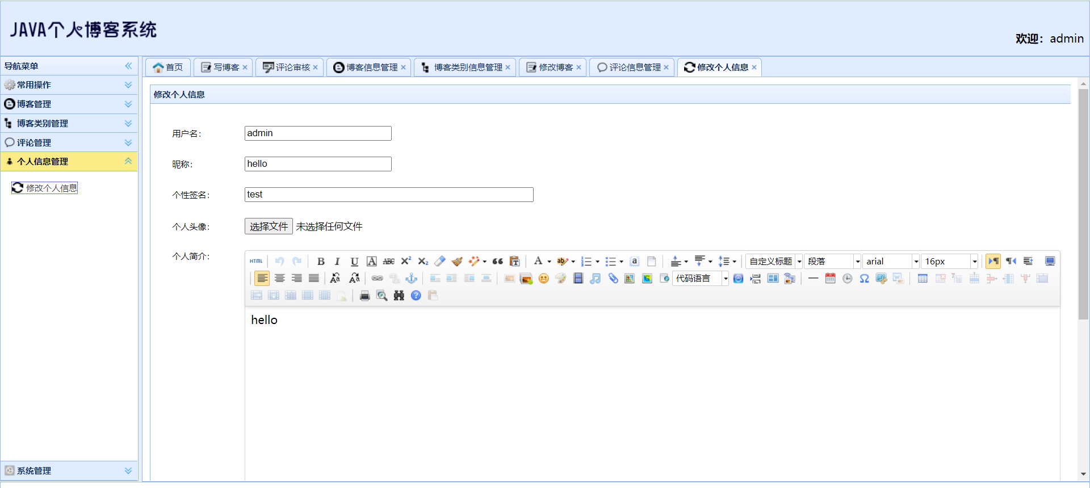Toggle italic formatting
The height and width of the screenshot is (488, 1090).
click(337, 261)
